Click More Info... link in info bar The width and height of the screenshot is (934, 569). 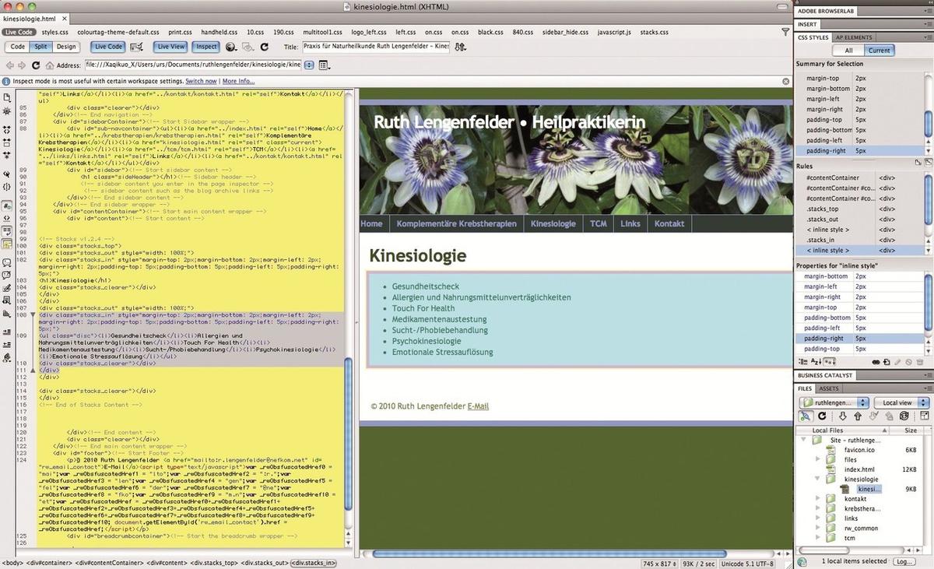(238, 81)
